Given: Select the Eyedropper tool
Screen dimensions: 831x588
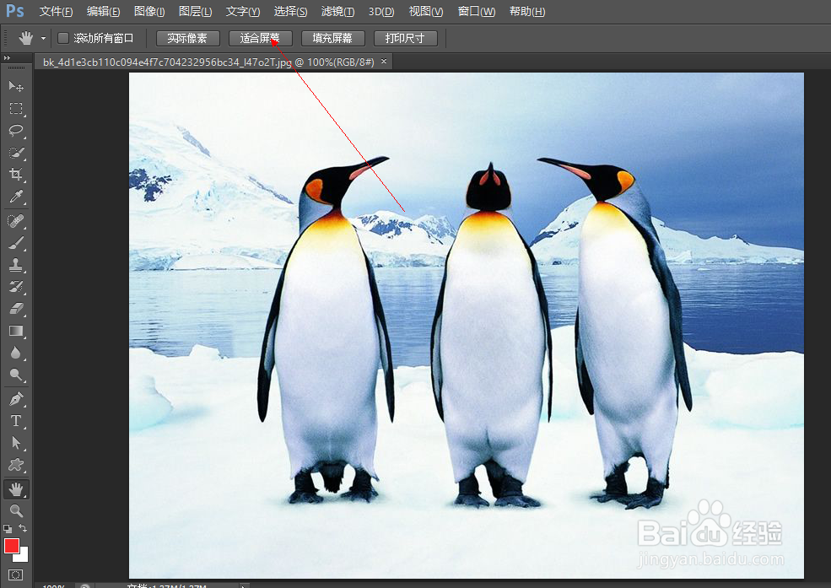Looking at the screenshot, I should coord(16,197).
